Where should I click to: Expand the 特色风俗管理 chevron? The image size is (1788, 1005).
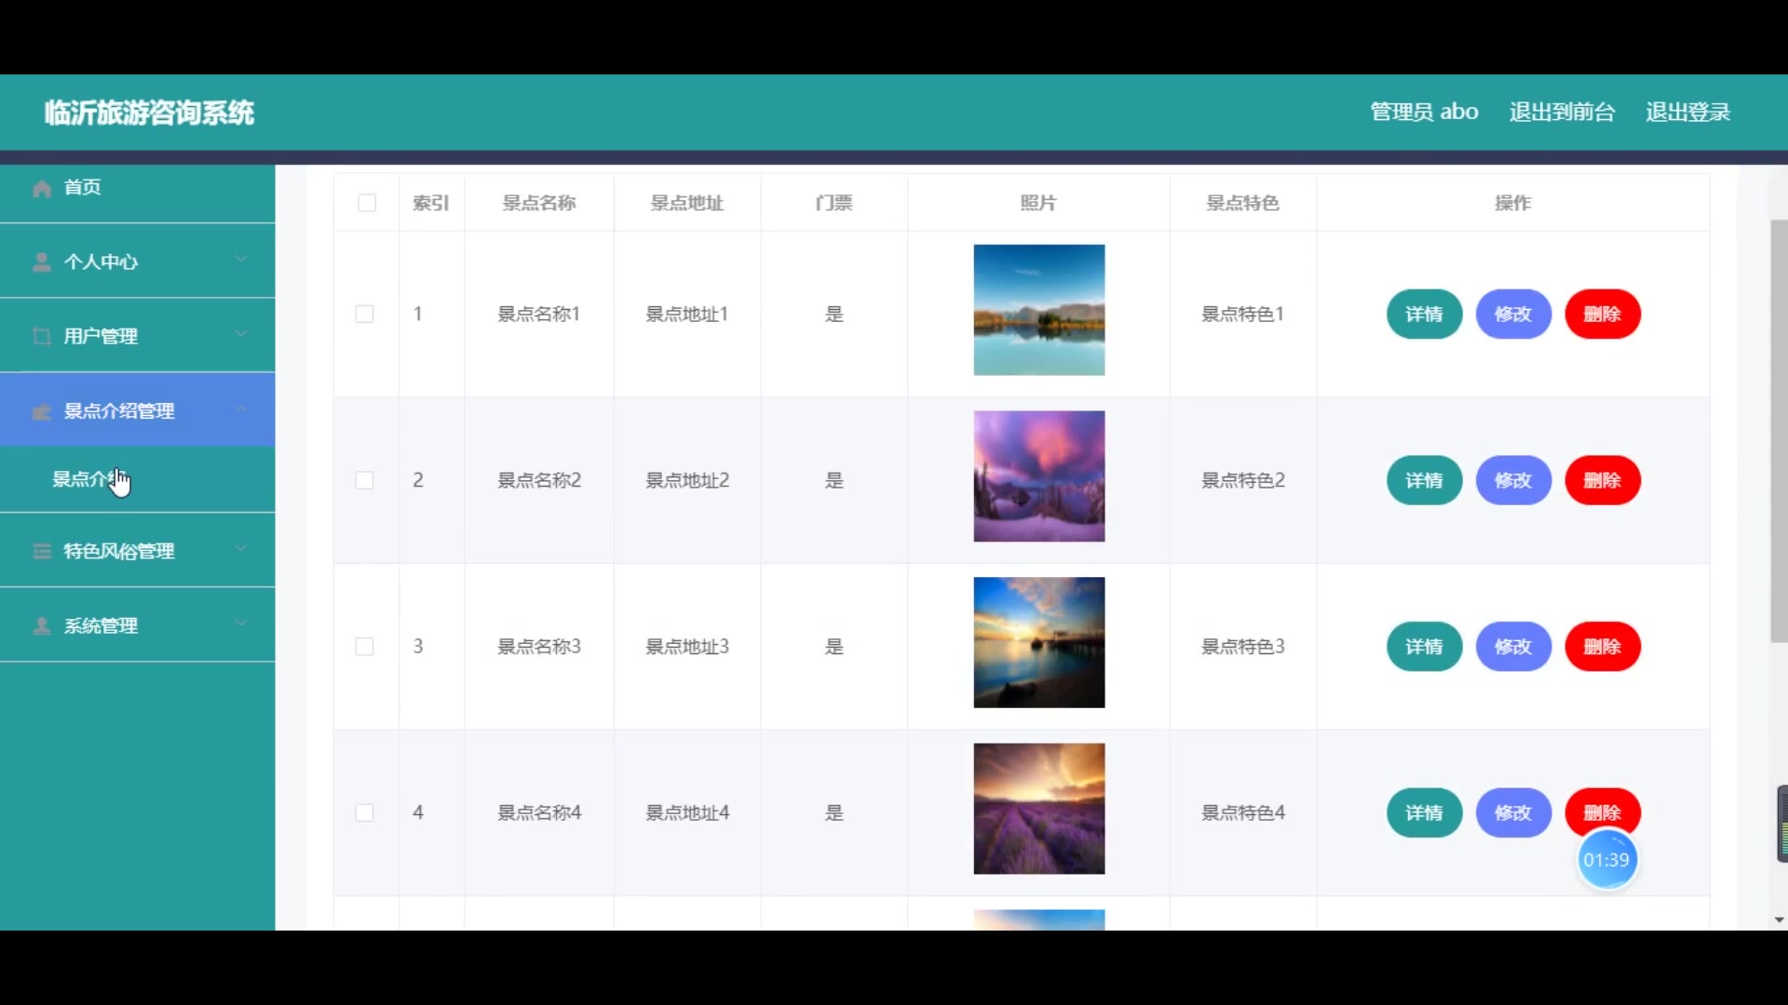(241, 549)
